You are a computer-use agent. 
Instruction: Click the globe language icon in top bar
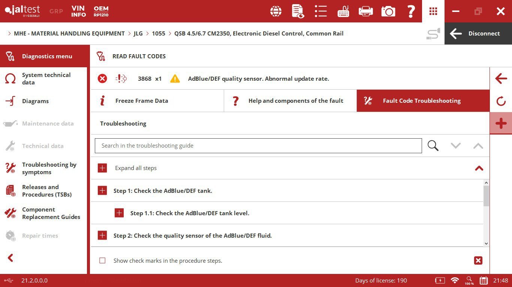tap(276, 11)
